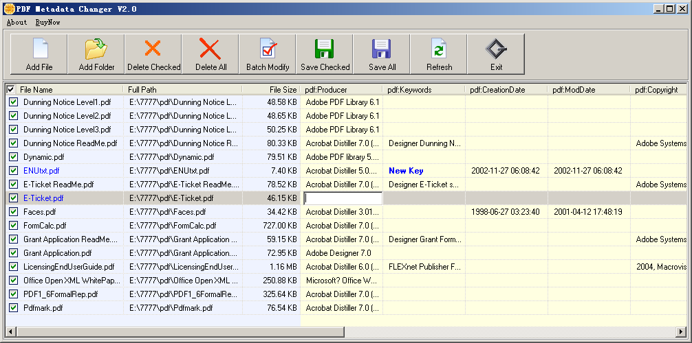Image resolution: width=692 pixels, height=343 pixels.
Task: Click the horizontal scrollbar right arrow
Action: pyautogui.click(x=681, y=331)
